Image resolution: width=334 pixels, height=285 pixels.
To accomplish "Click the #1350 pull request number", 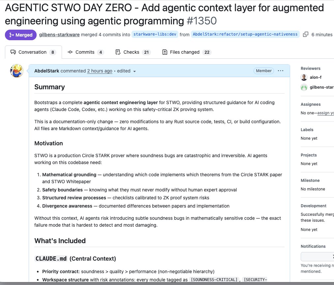I will pyautogui.click(x=201, y=21).
